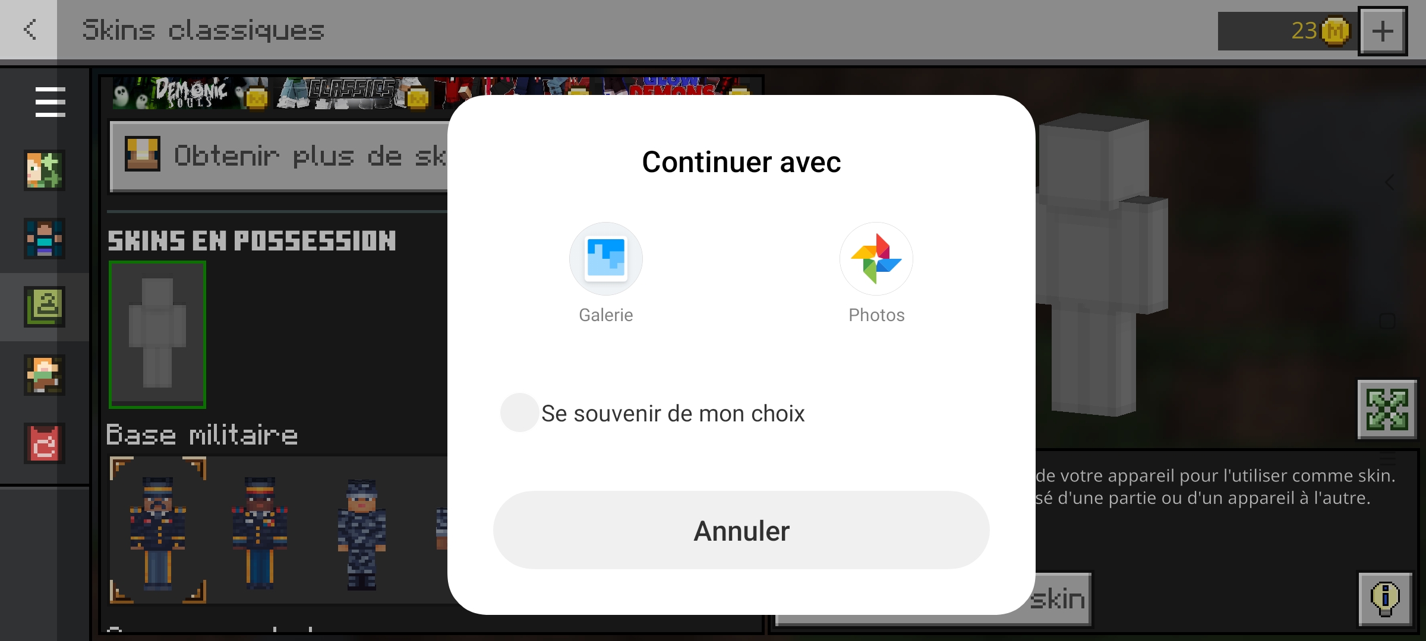Tap the fullscreen preview arrows icon

click(1387, 410)
